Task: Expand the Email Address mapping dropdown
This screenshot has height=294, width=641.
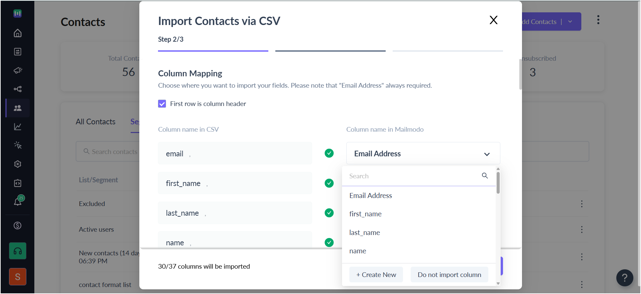Action: (x=423, y=153)
